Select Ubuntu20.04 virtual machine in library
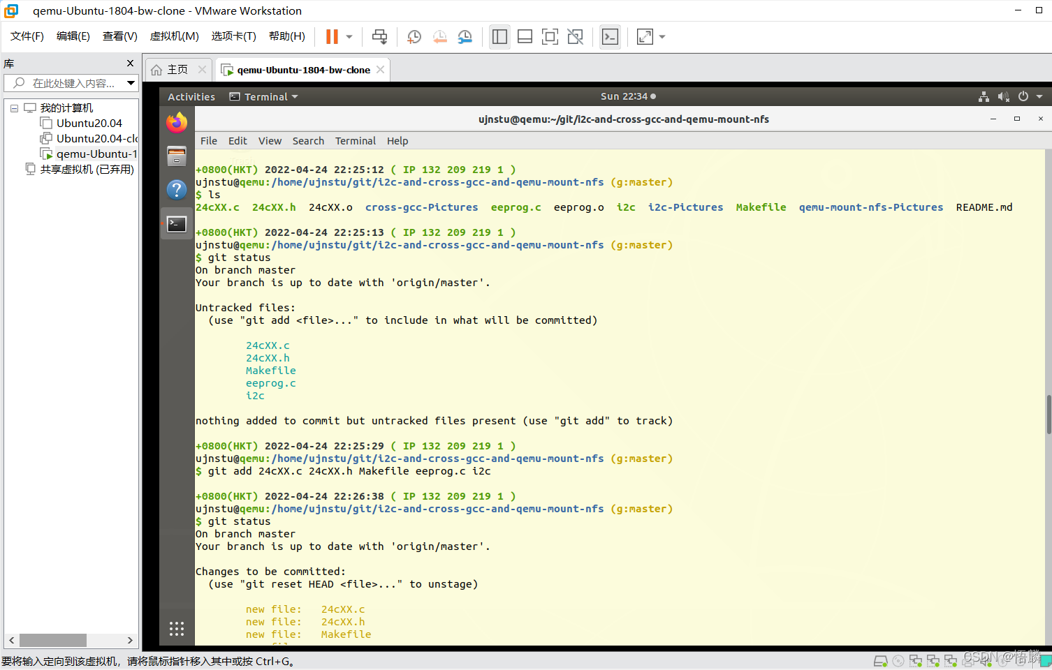Image resolution: width=1052 pixels, height=670 pixels. pos(89,124)
